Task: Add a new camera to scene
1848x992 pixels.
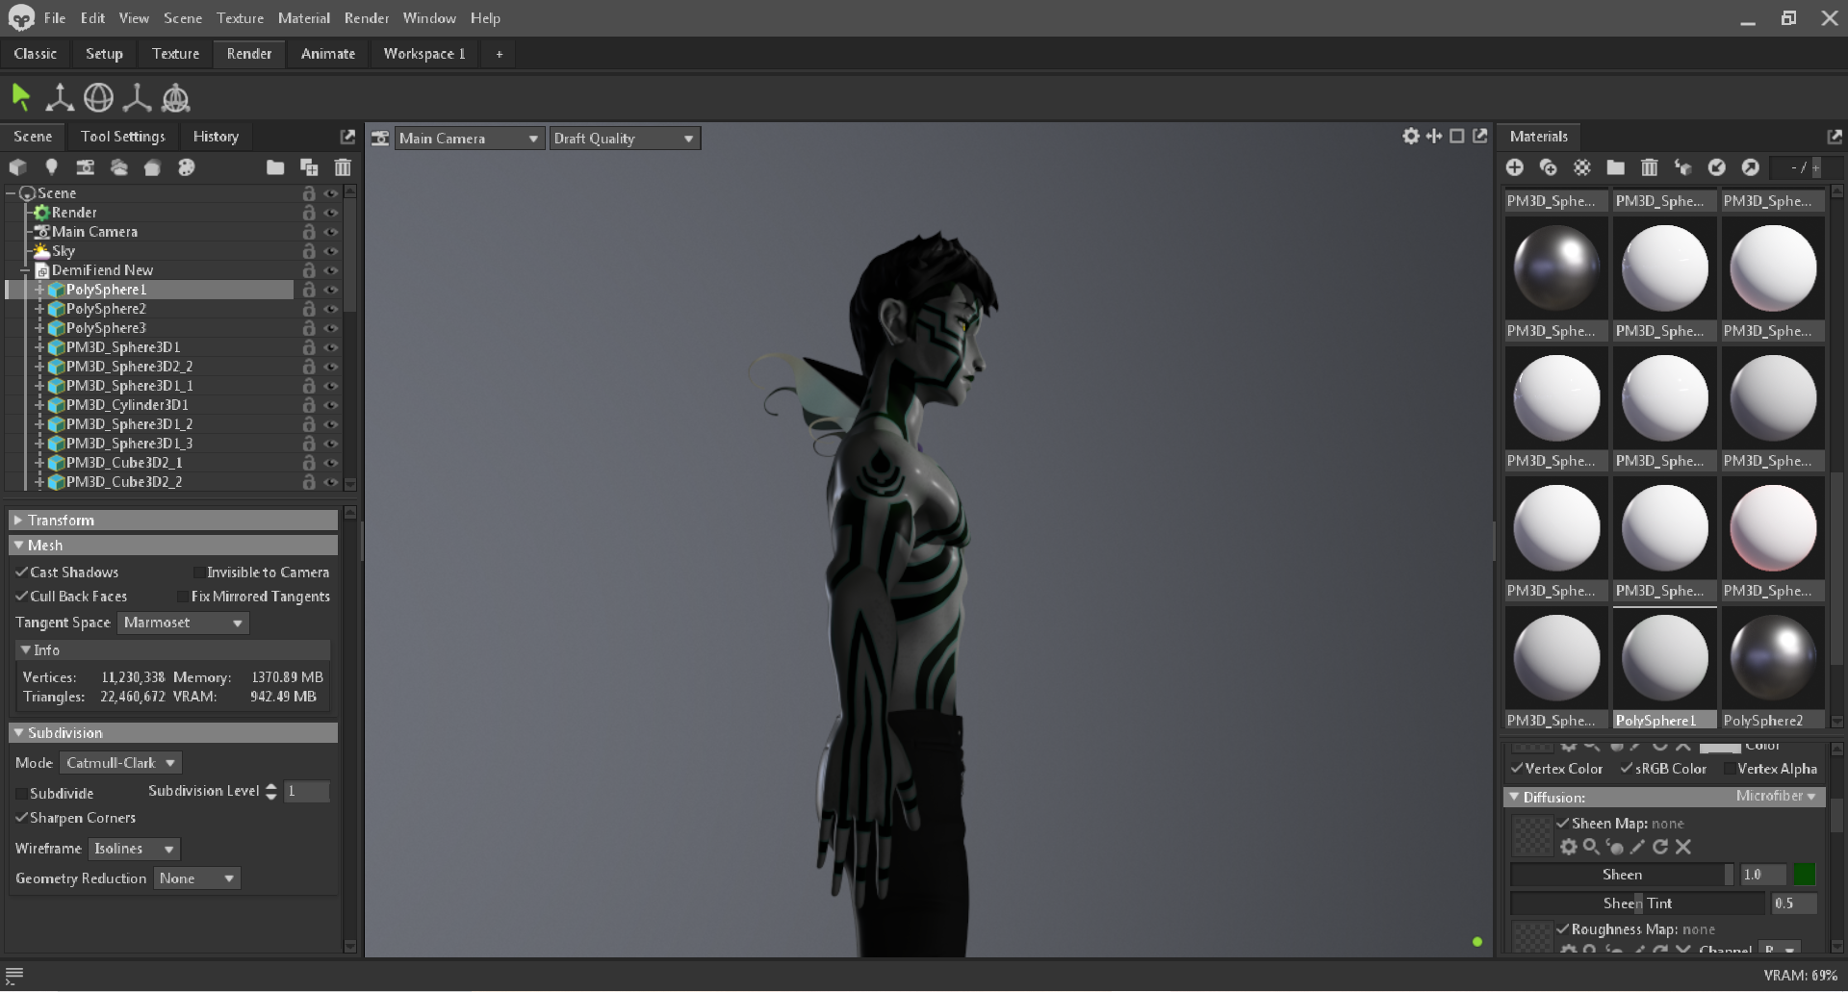Action: pos(86,167)
